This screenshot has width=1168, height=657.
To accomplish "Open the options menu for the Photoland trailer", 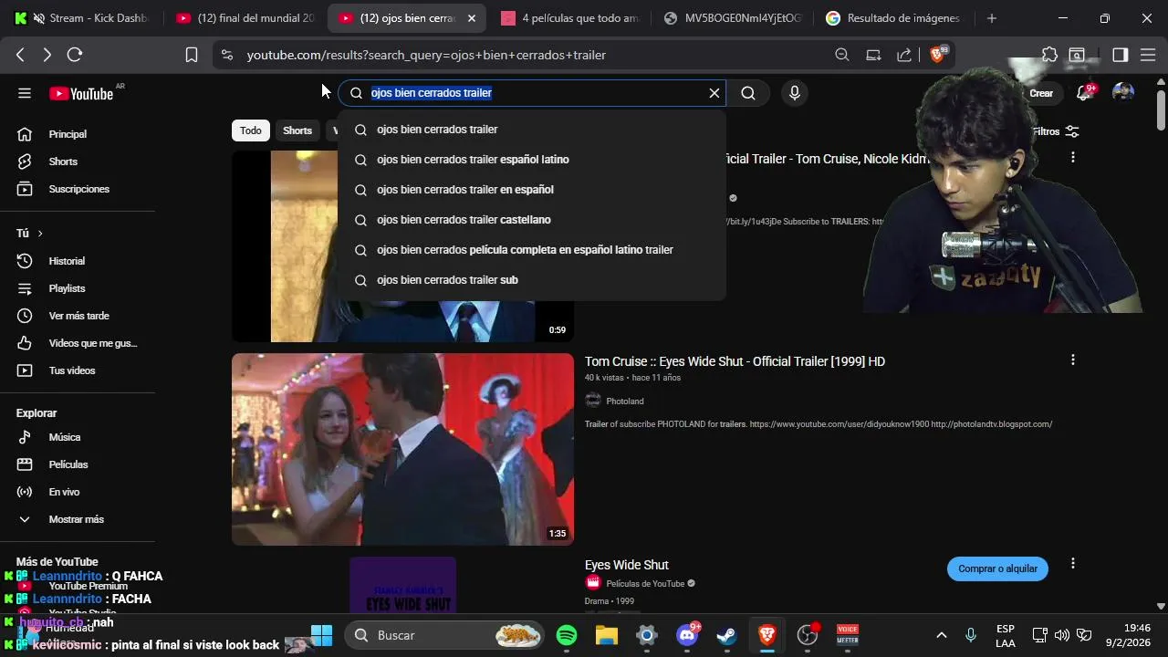I will [1073, 360].
